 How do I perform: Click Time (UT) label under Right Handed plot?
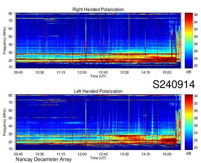[98, 76]
